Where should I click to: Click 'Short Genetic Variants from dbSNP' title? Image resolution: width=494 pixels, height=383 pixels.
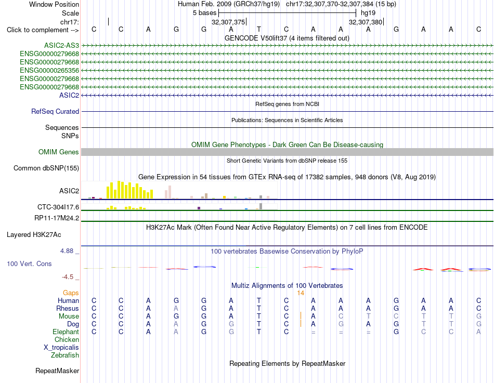pyautogui.click(x=287, y=161)
